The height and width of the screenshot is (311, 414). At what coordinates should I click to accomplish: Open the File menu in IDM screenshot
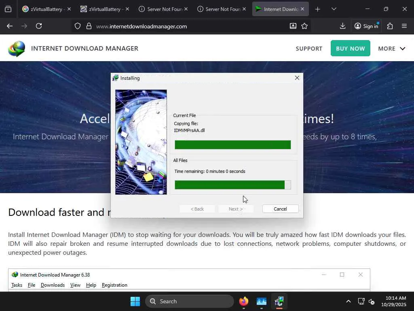32,285
